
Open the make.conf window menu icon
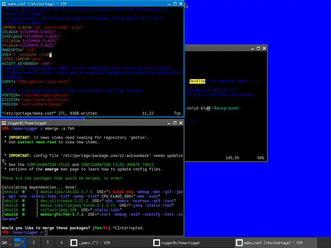click(x=4, y=4)
